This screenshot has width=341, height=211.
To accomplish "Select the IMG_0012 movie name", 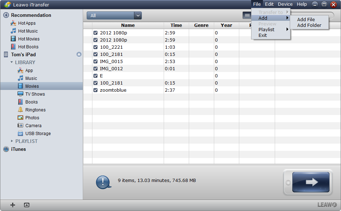I will click(x=111, y=69).
